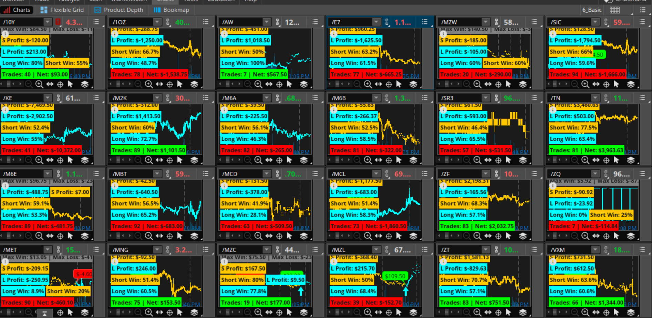The height and width of the screenshot is (318, 652).
Task: Activate crosshair tool on /MCD chart
Action: pyautogui.click(x=279, y=236)
